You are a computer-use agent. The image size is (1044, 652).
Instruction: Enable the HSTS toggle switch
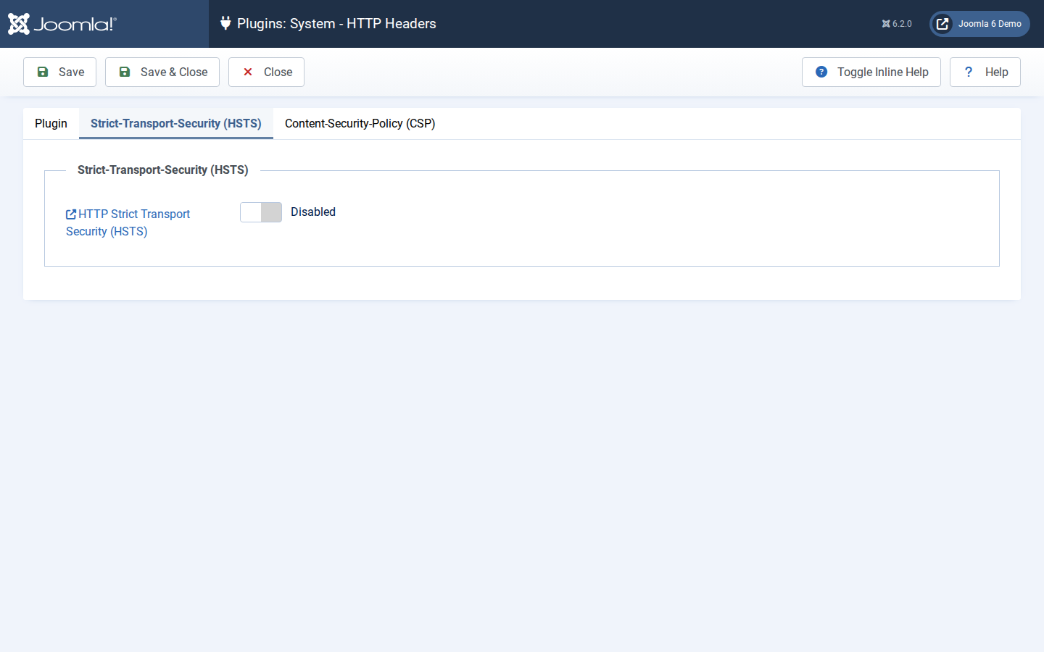click(261, 212)
